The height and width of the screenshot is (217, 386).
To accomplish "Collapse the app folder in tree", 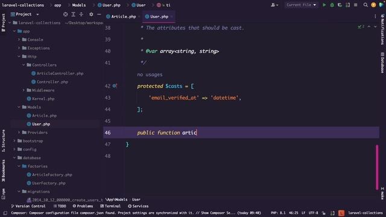I will 14,31.
